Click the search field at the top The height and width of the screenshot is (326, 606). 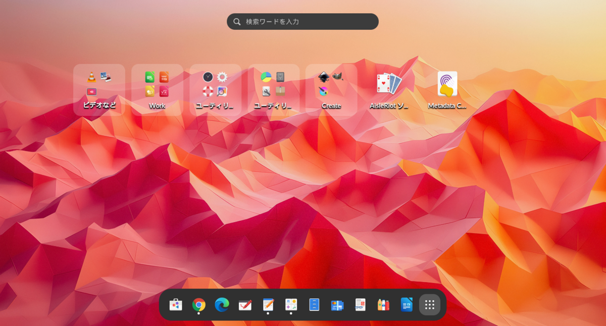[x=302, y=22]
